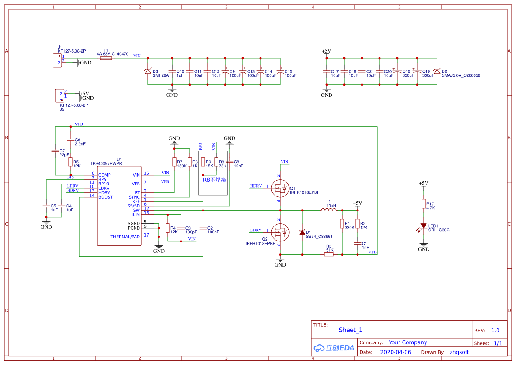Select the F1 fuse symbol

106,58
